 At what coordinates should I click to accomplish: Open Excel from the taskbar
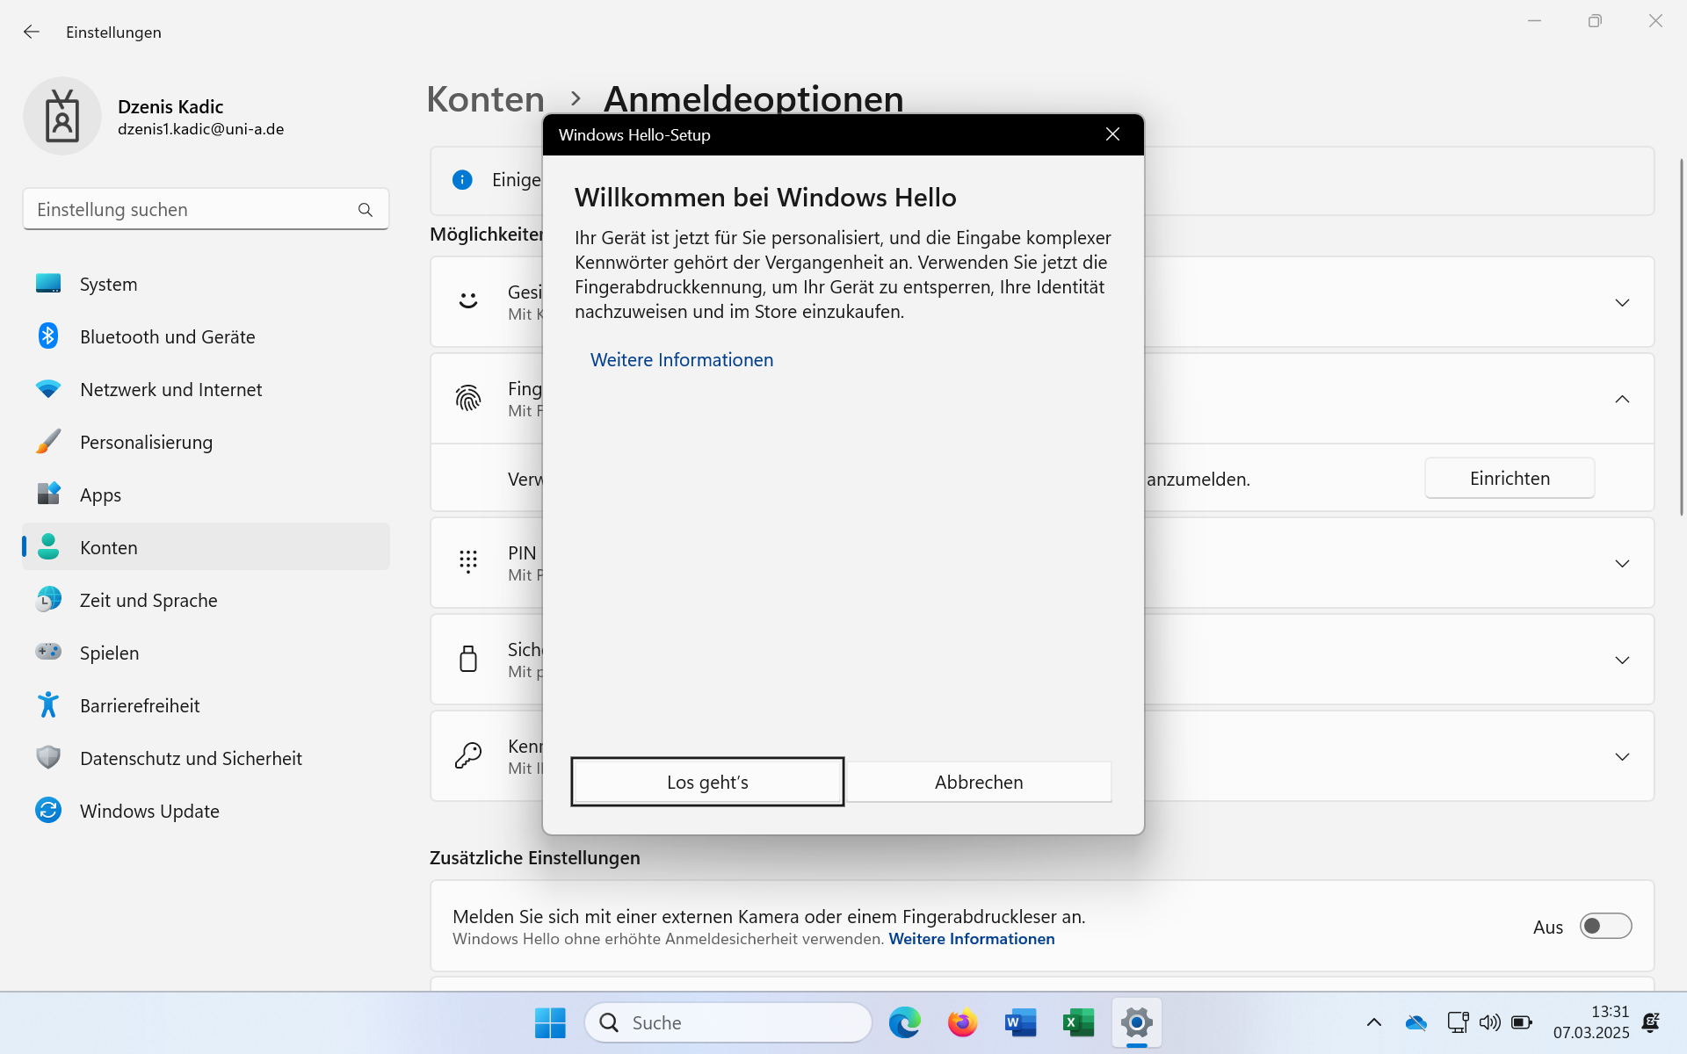tap(1078, 1022)
